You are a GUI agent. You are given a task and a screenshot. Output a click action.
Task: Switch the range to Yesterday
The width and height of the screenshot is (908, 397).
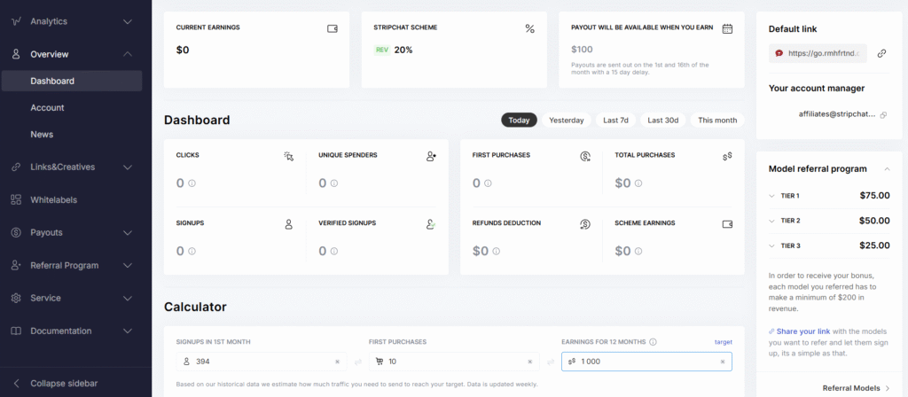tap(566, 121)
